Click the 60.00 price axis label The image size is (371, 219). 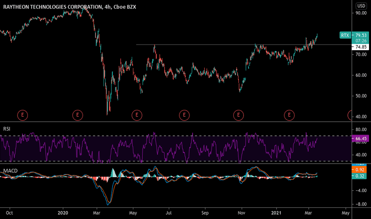[361, 75]
